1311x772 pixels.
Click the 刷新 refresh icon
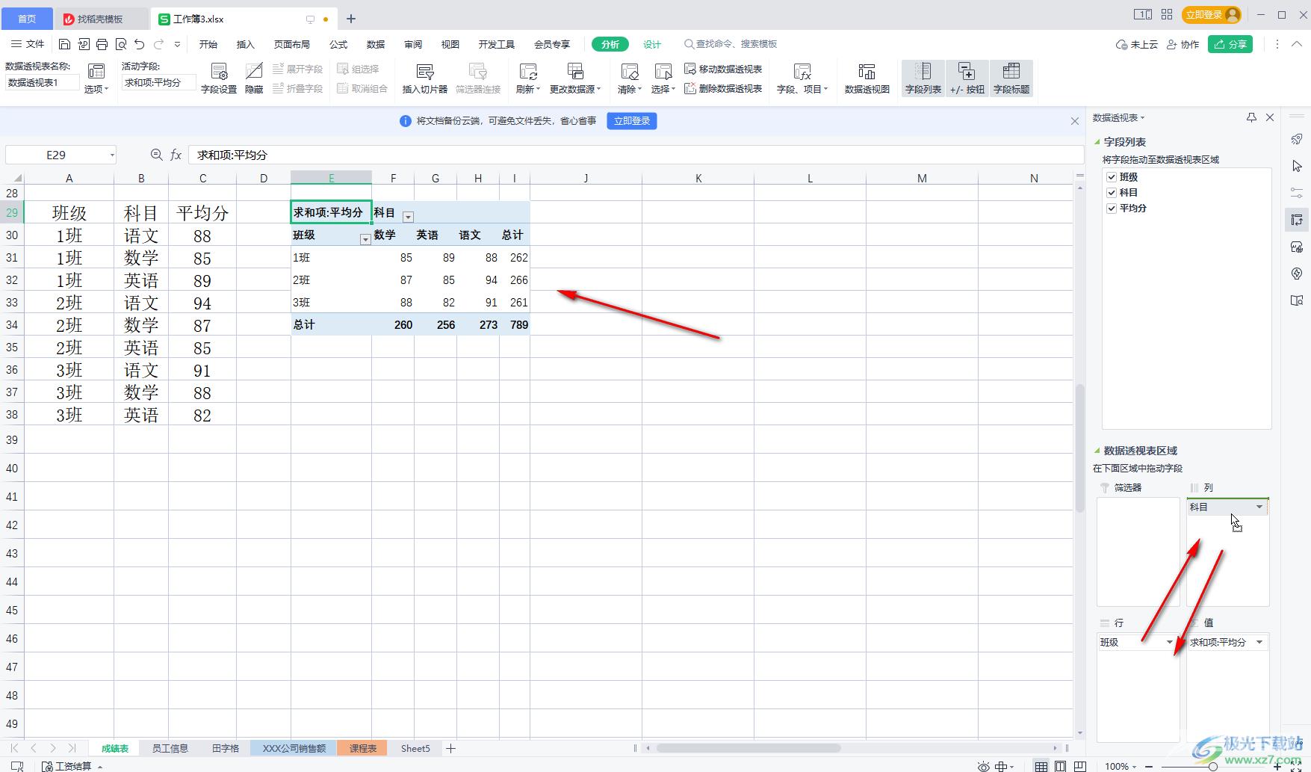pyautogui.click(x=528, y=78)
